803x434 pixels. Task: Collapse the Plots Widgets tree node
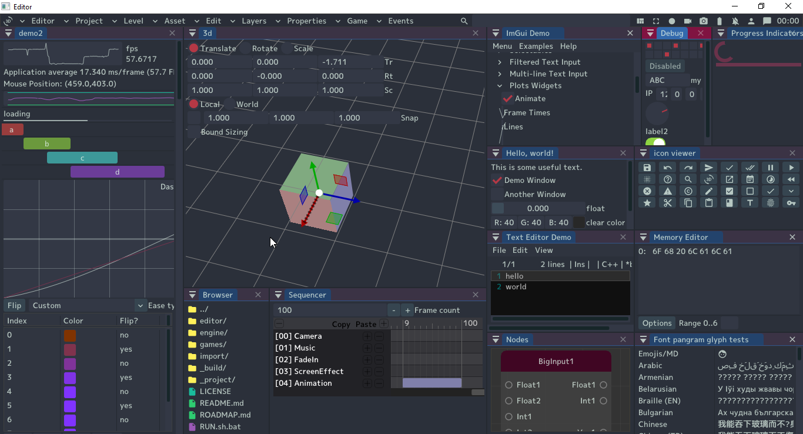pyautogui.click(x=500, y=85)
